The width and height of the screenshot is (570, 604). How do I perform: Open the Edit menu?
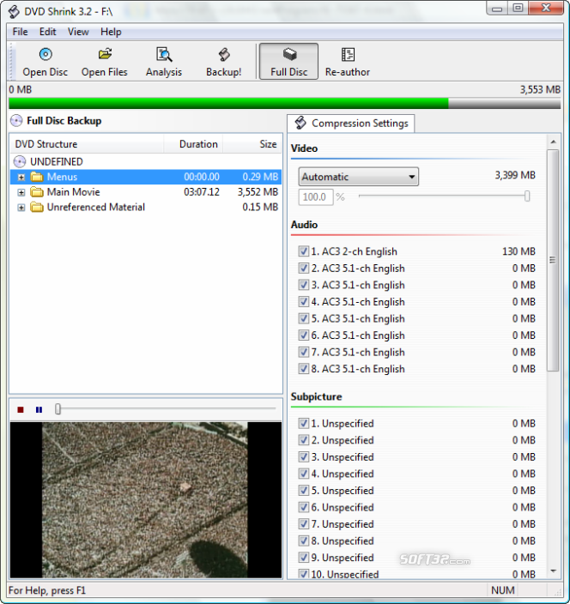point(47,32)
